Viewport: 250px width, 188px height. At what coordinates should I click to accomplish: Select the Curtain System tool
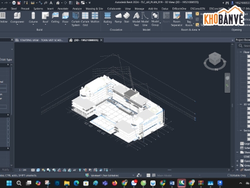coord(75,19)
